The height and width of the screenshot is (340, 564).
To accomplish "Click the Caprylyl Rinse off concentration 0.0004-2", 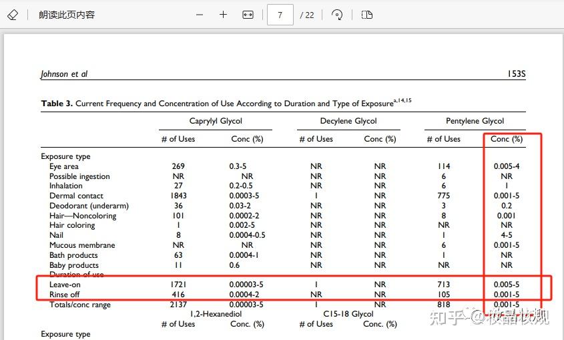I will pos(244,295).
